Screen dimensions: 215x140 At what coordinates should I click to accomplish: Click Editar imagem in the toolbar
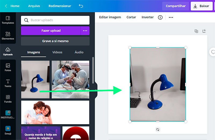(x=110, y=17)
